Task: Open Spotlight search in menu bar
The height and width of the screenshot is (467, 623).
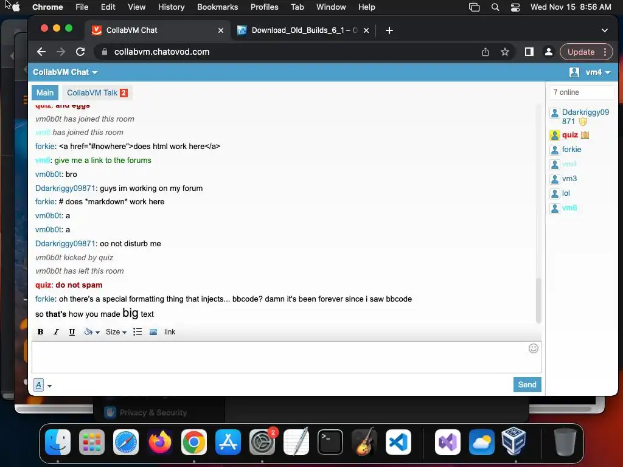Action: point(495,7)
